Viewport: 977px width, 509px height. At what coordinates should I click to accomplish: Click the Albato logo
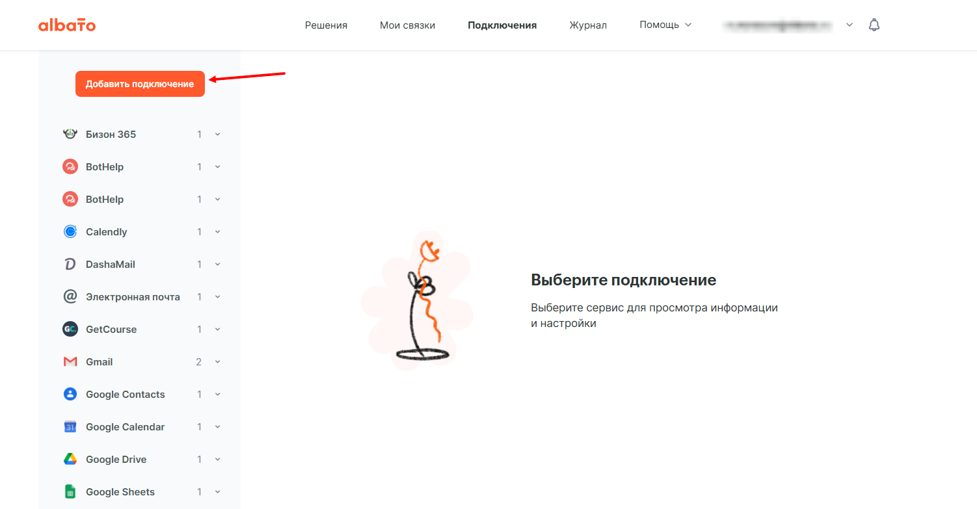pyautogui.click(x=67, y=25)
